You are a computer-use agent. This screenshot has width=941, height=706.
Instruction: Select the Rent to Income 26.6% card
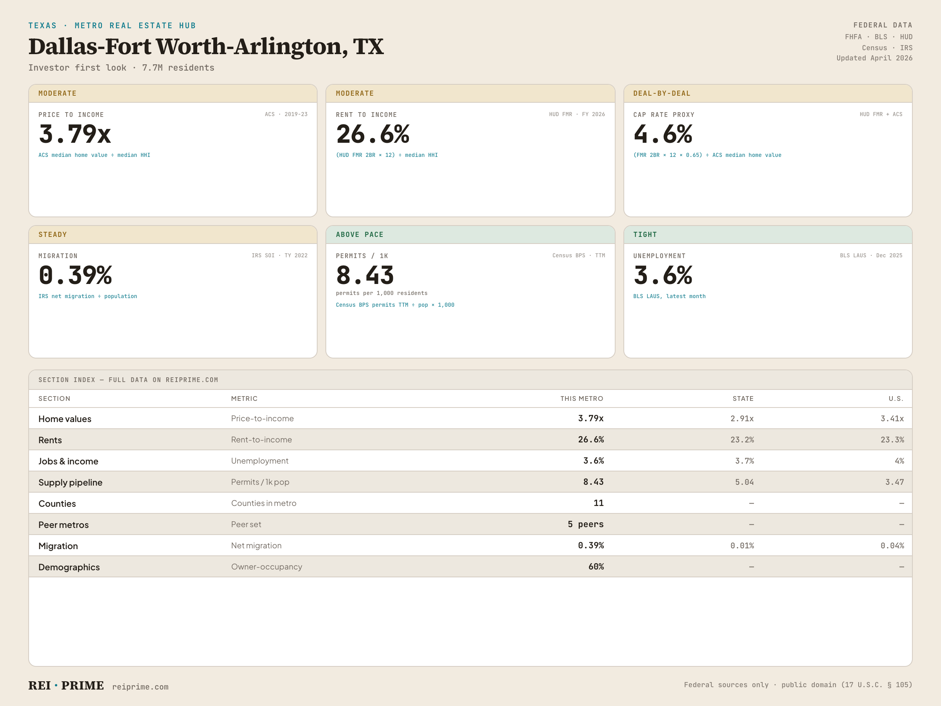[470, 151]
